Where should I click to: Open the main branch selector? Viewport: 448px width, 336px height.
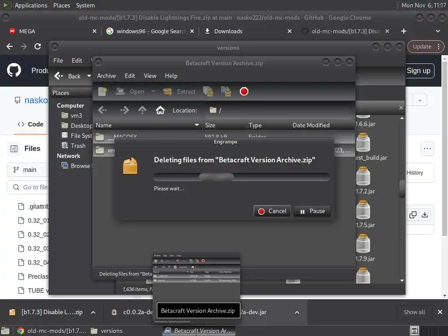click(x=28, y=170)
